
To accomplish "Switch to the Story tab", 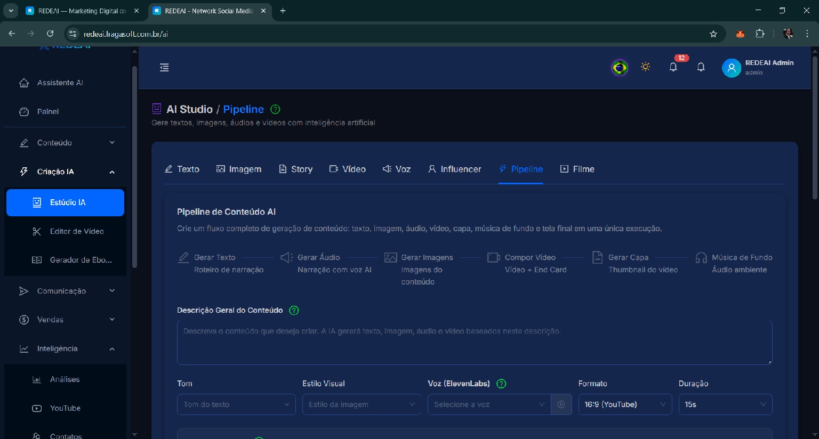I will point(296,169).
